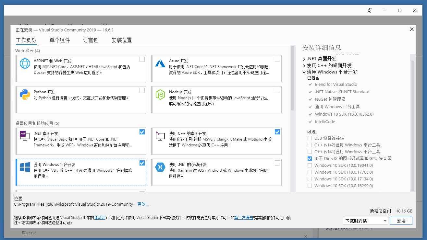This screenshot has width=427, height=240.
Task: Open the 第三方通告 link
Action: point(244,218)
